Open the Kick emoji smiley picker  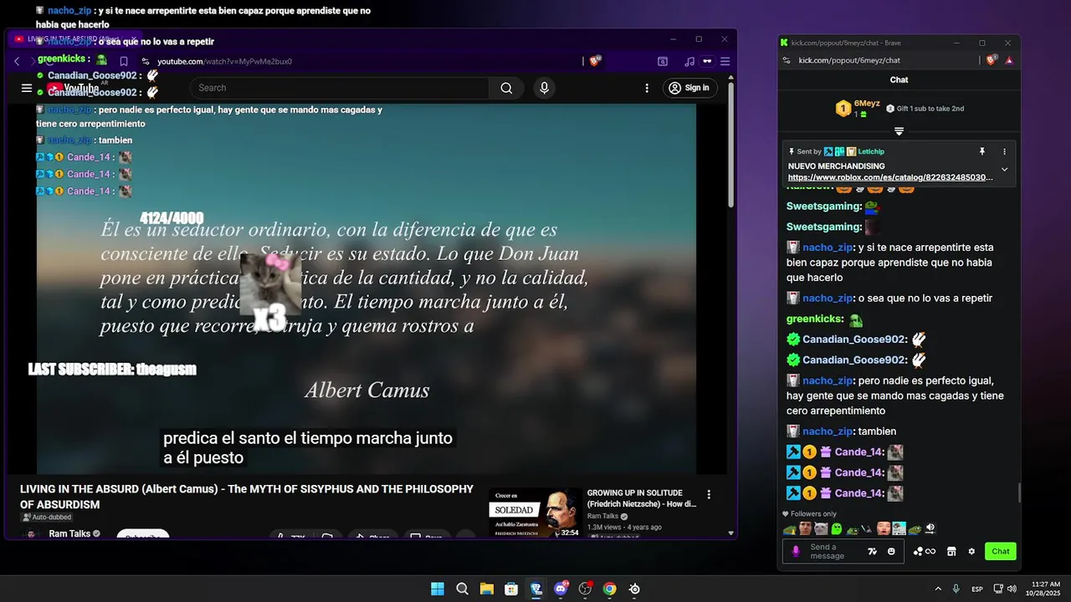click(891, 551)
